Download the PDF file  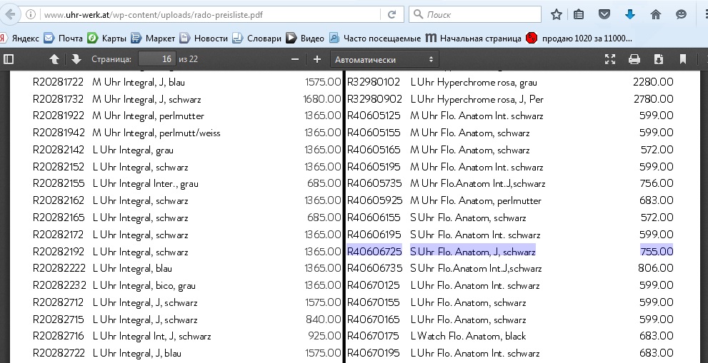659,59
